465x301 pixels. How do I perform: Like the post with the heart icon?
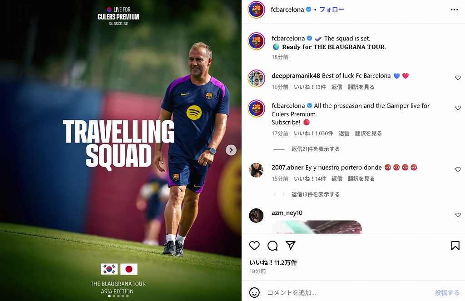click(254, 246)
